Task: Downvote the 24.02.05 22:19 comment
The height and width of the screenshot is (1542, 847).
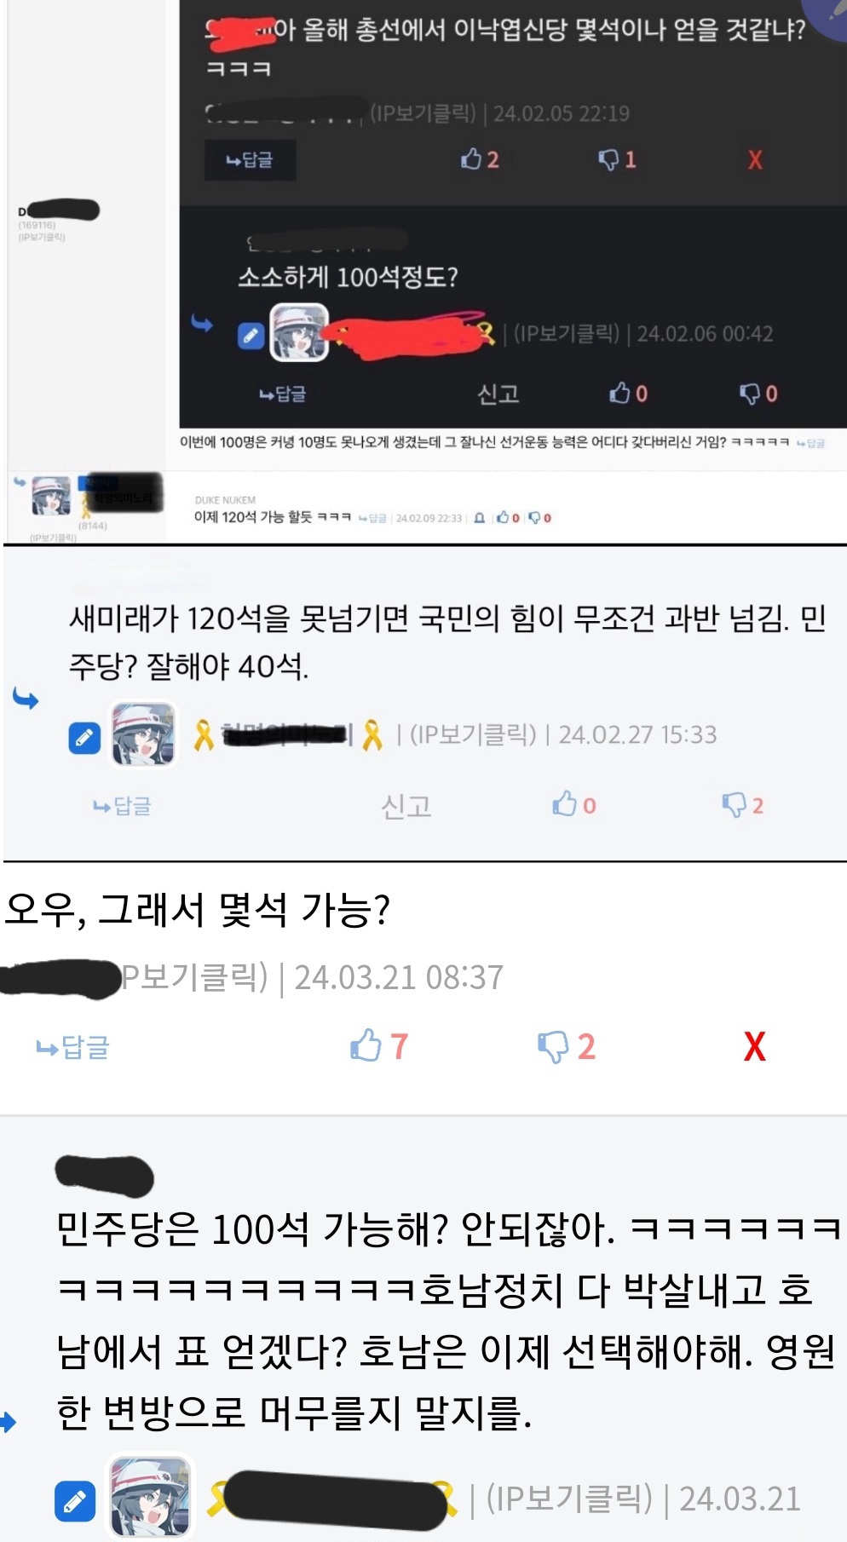Action: coord(617,159)
